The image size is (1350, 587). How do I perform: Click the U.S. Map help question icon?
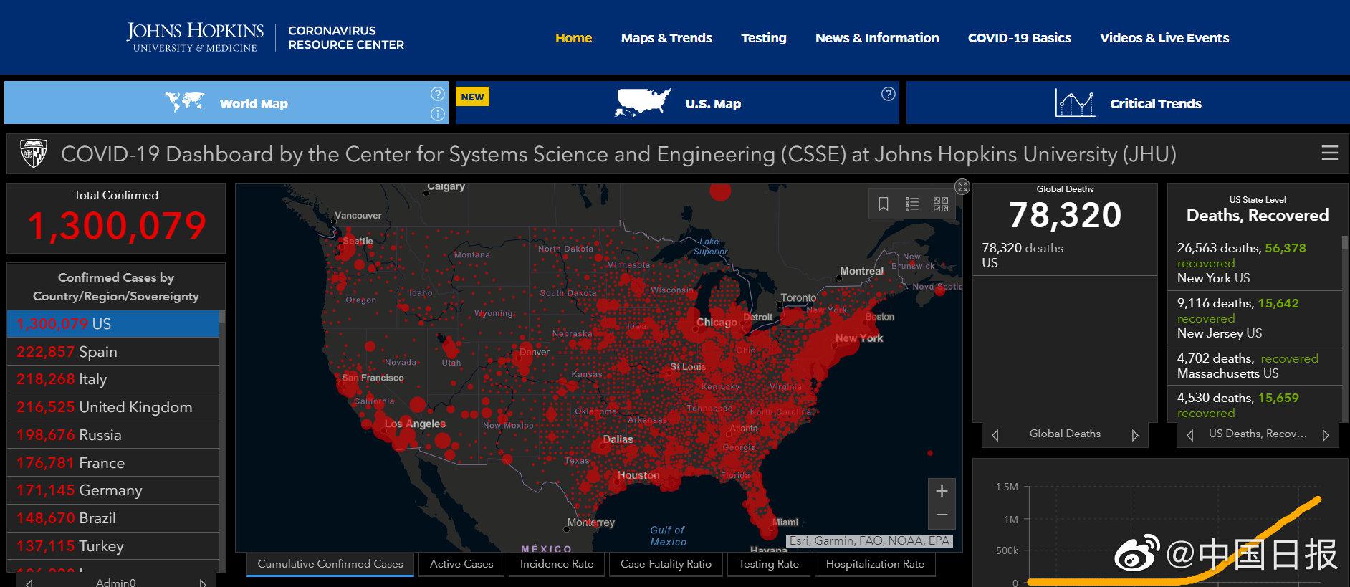point(889,94)
